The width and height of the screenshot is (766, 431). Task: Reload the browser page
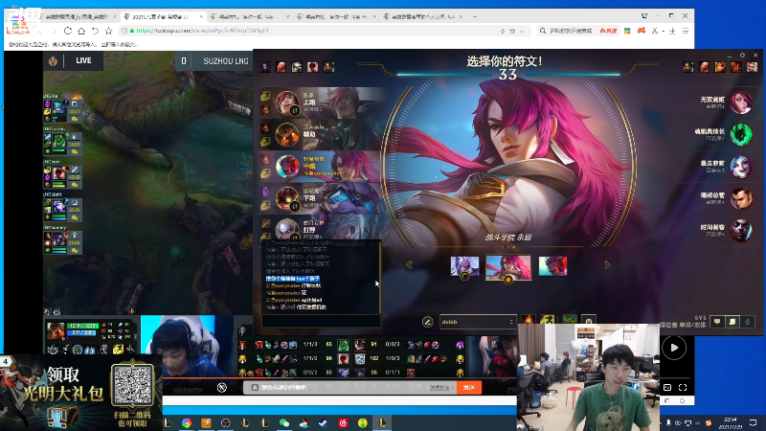click(67, 31)
